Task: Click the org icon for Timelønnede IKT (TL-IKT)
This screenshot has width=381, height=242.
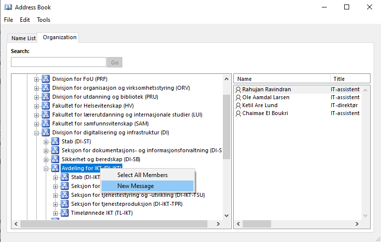Action: [x=65, y=213]
